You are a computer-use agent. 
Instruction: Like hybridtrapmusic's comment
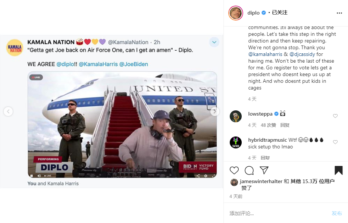335,142
